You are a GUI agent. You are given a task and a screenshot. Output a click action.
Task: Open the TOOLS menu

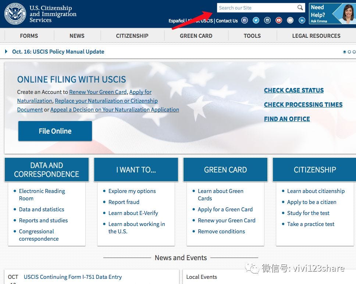[252, 36]
